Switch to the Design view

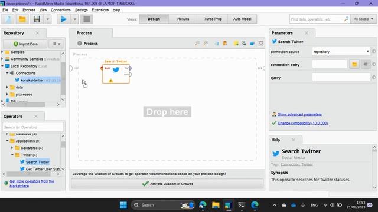(x=154, y=19)
